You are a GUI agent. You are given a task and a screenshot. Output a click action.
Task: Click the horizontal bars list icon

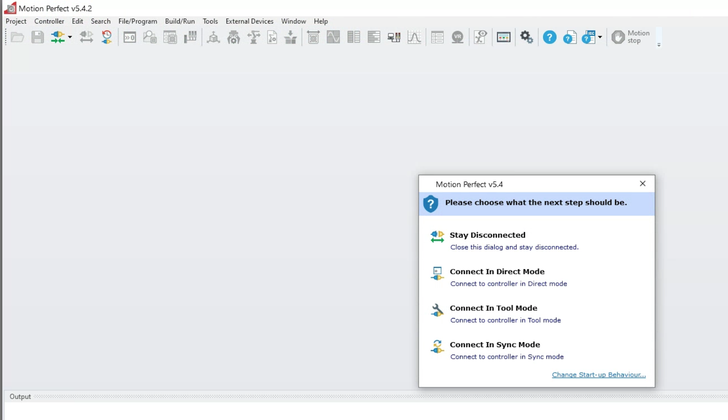(x=374, y=37)
